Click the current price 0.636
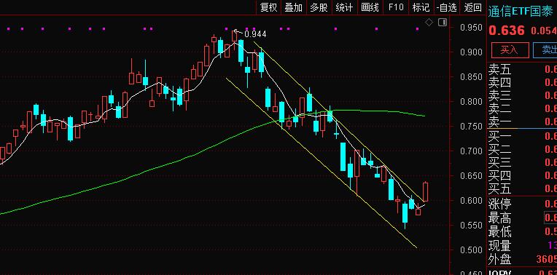 tap(507, 31)
